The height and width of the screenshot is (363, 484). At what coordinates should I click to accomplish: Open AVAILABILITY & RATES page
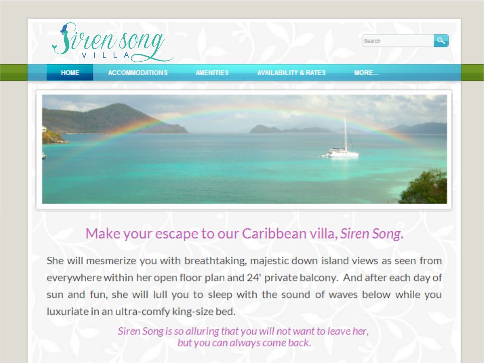[291, 73]
